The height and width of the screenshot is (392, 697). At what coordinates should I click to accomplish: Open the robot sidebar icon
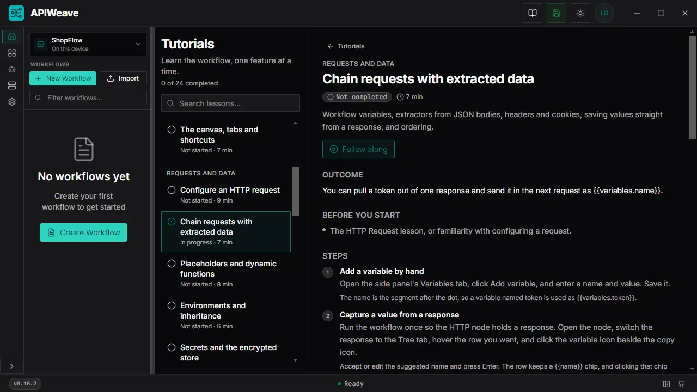coord(12,69)
